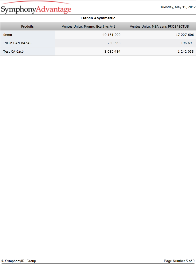
Task: Select the Test CA éàçé row label
Action: coord(13,51)
